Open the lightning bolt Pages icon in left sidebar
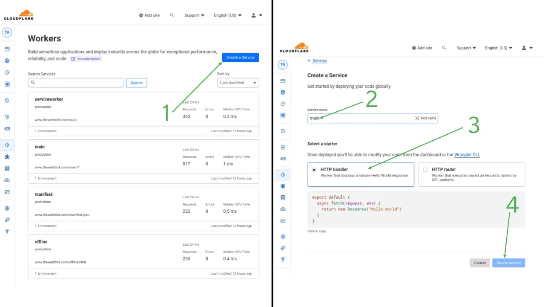 pos(7,157)
